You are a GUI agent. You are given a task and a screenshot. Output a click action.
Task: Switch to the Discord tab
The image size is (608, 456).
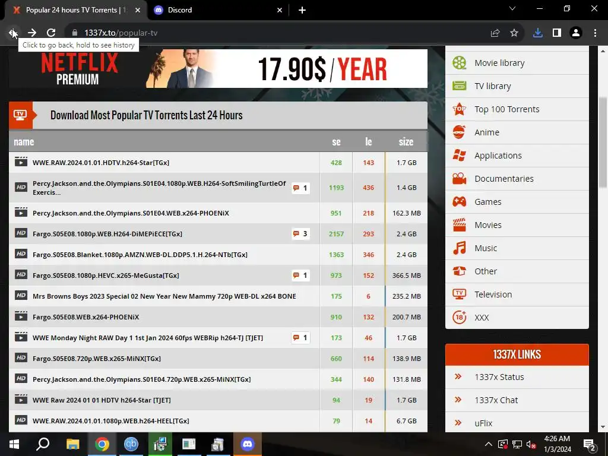tap(216, 10)
